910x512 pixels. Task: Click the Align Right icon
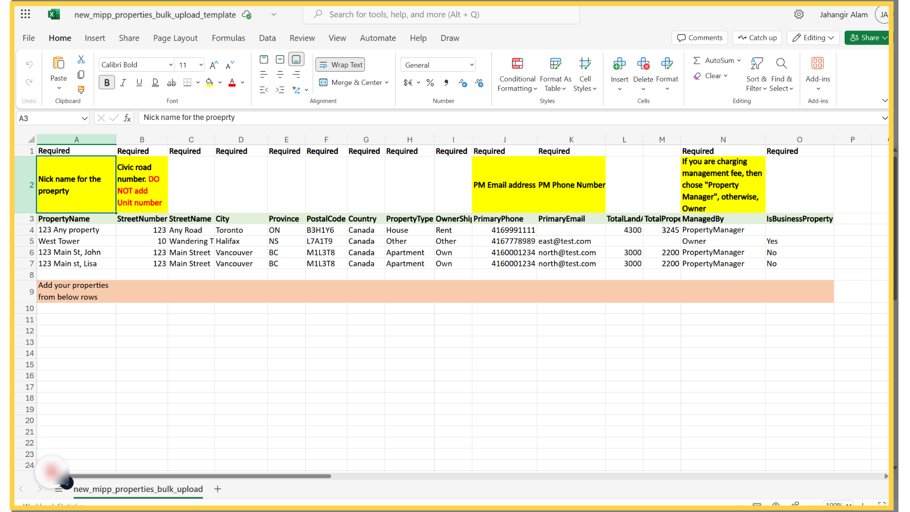coord(296,74)
